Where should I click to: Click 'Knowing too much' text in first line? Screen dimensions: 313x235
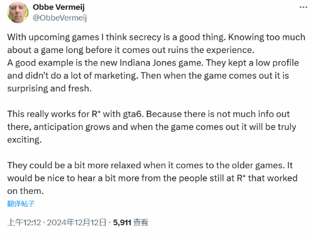coord(267,37)
